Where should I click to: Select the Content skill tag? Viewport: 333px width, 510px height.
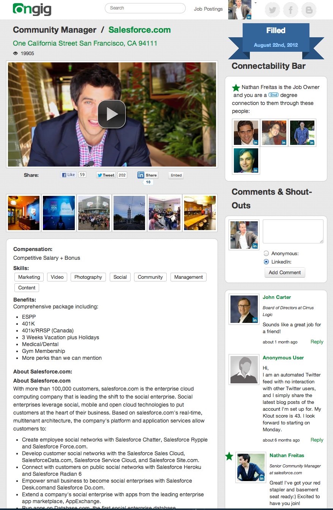(27, 288)
